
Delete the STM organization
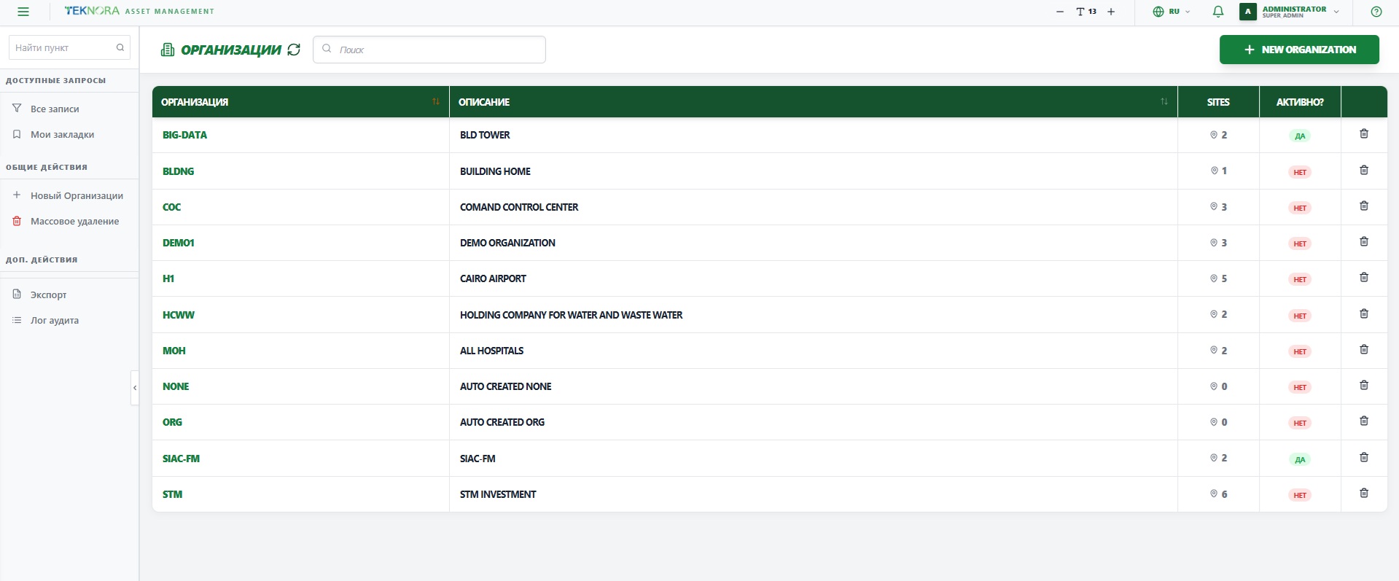click(x=1364, y=493)
